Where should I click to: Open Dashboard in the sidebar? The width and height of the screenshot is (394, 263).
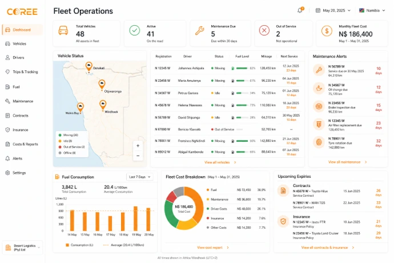click(22, 30)
